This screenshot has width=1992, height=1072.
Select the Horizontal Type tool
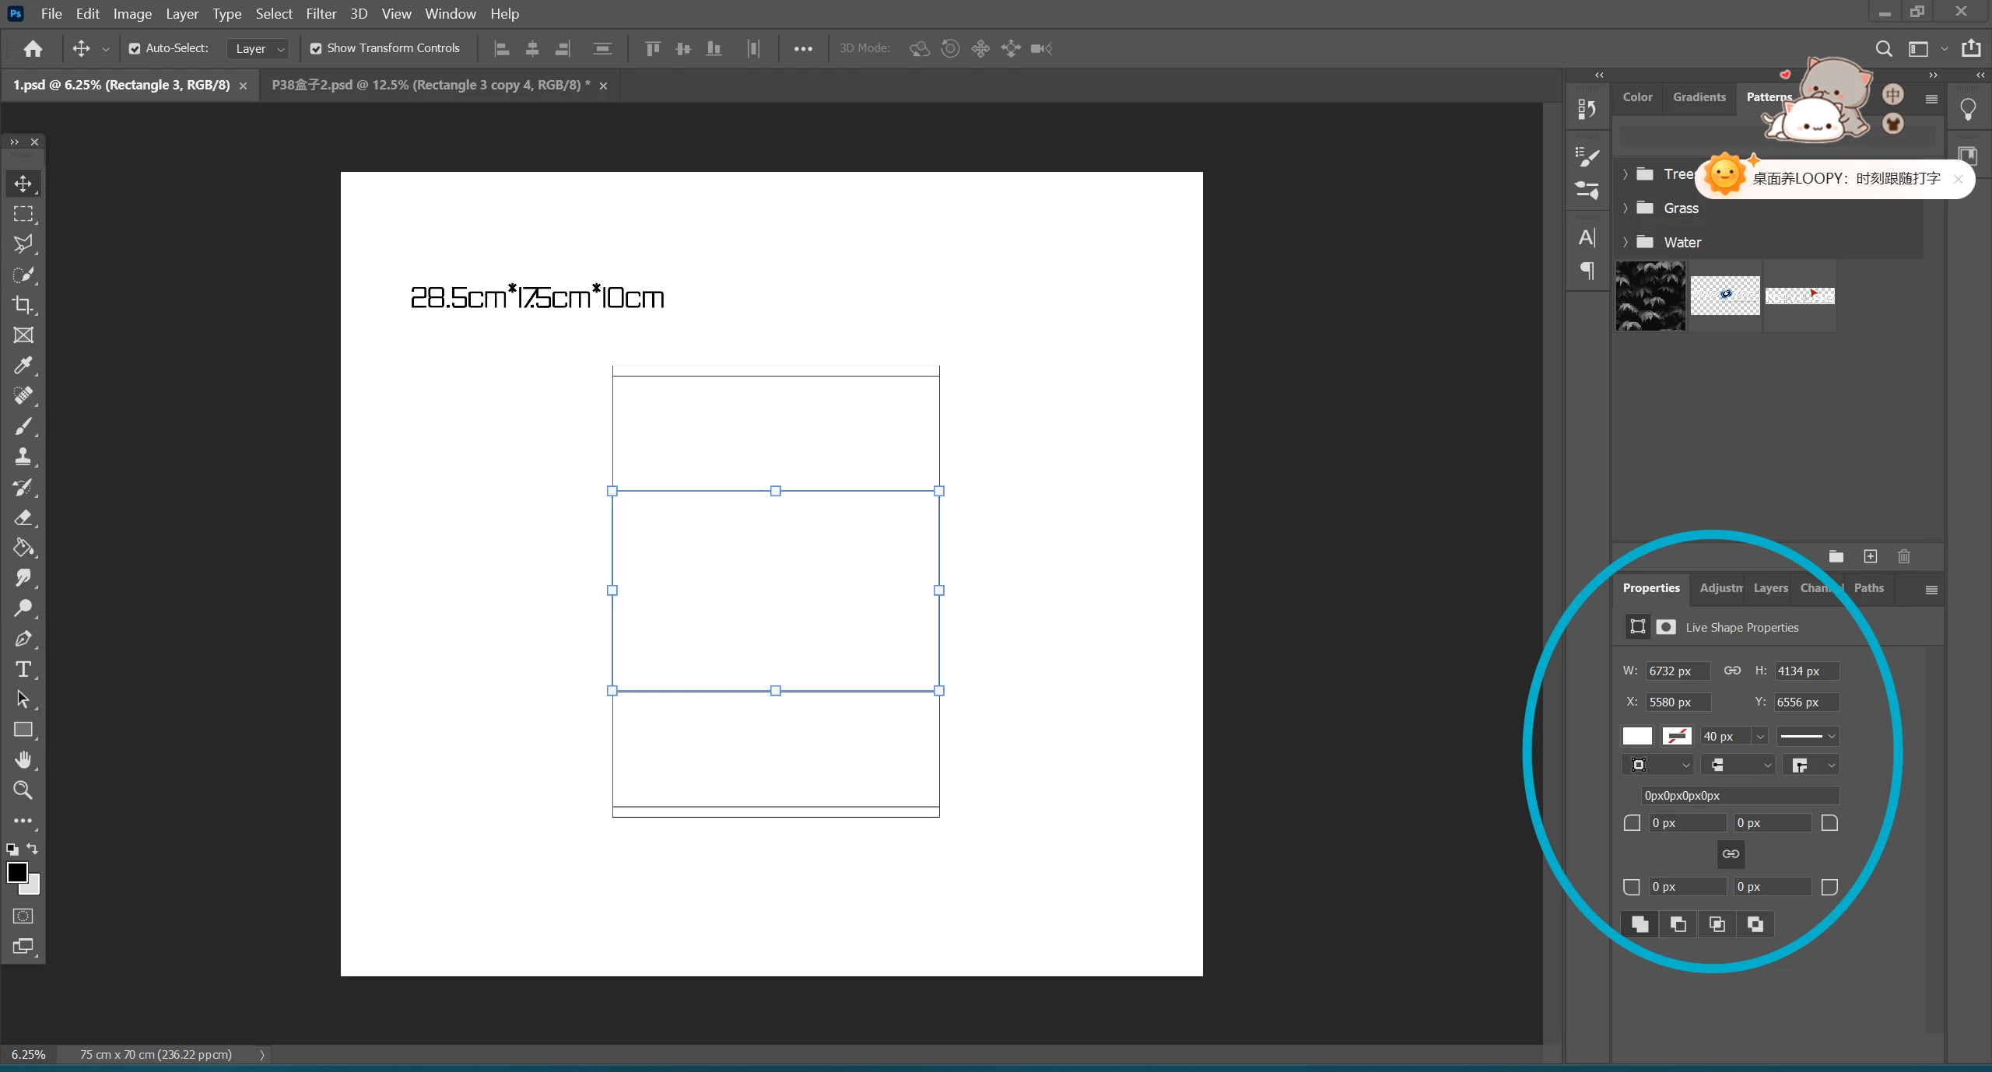click(x=23, y=669)
